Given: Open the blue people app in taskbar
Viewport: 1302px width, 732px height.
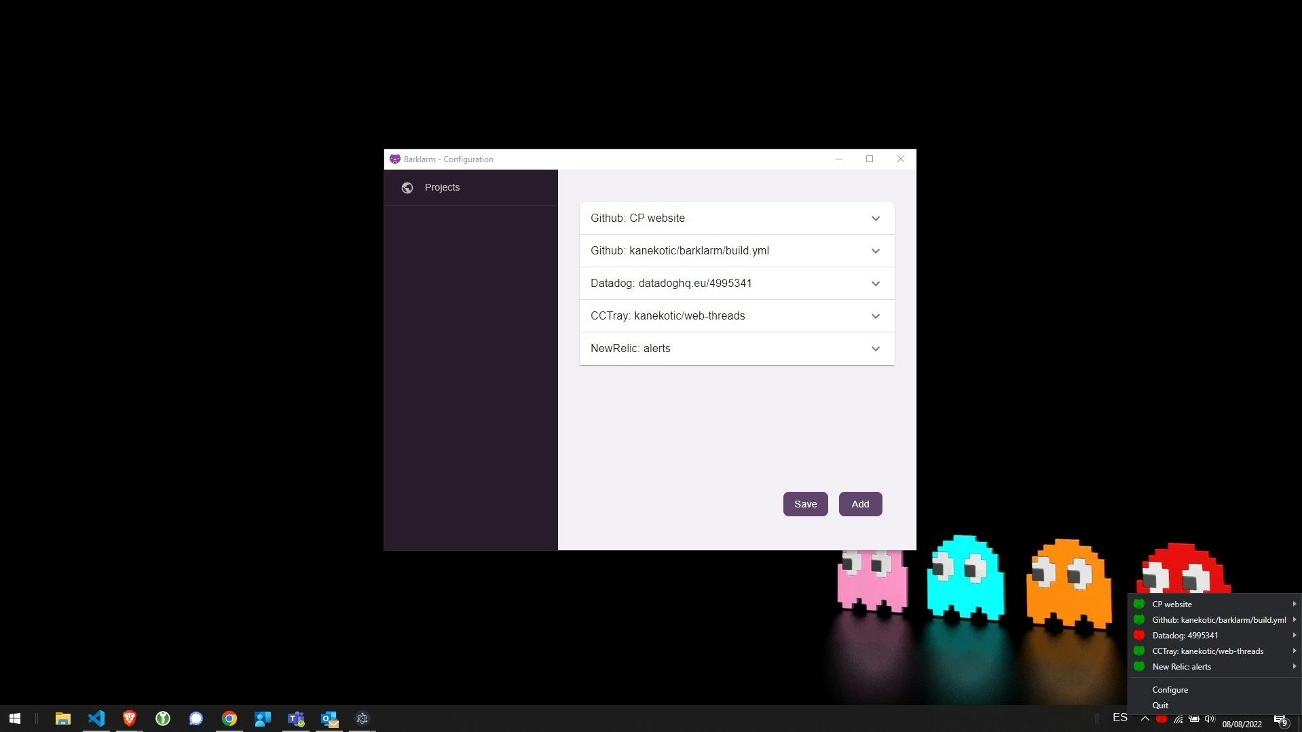Looking at the screenshot, I should click(x=263, y=718).
